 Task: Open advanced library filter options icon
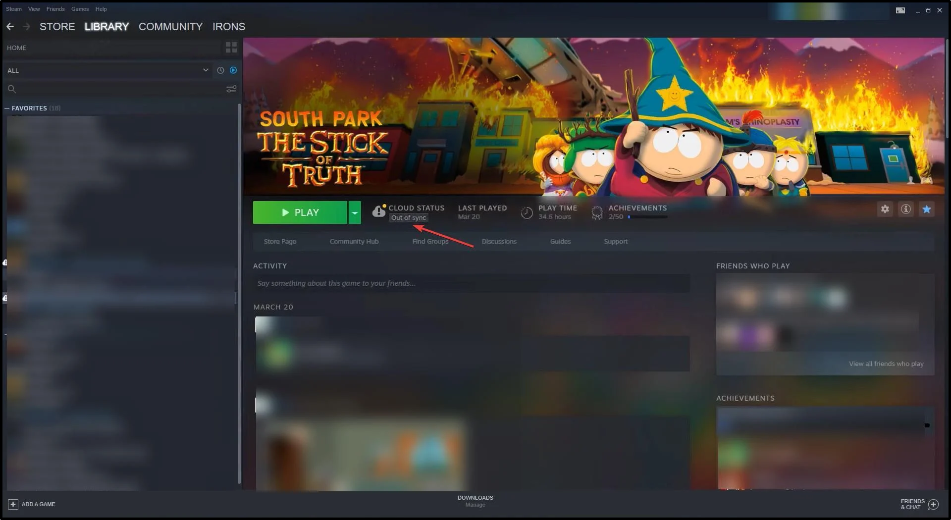pyautogui.click(x=231, y=89)
